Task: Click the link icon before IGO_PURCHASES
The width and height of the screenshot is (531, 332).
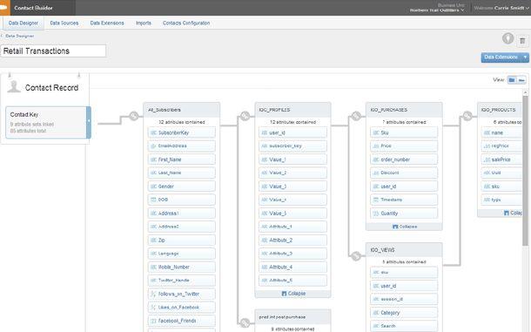Action: 356,116
